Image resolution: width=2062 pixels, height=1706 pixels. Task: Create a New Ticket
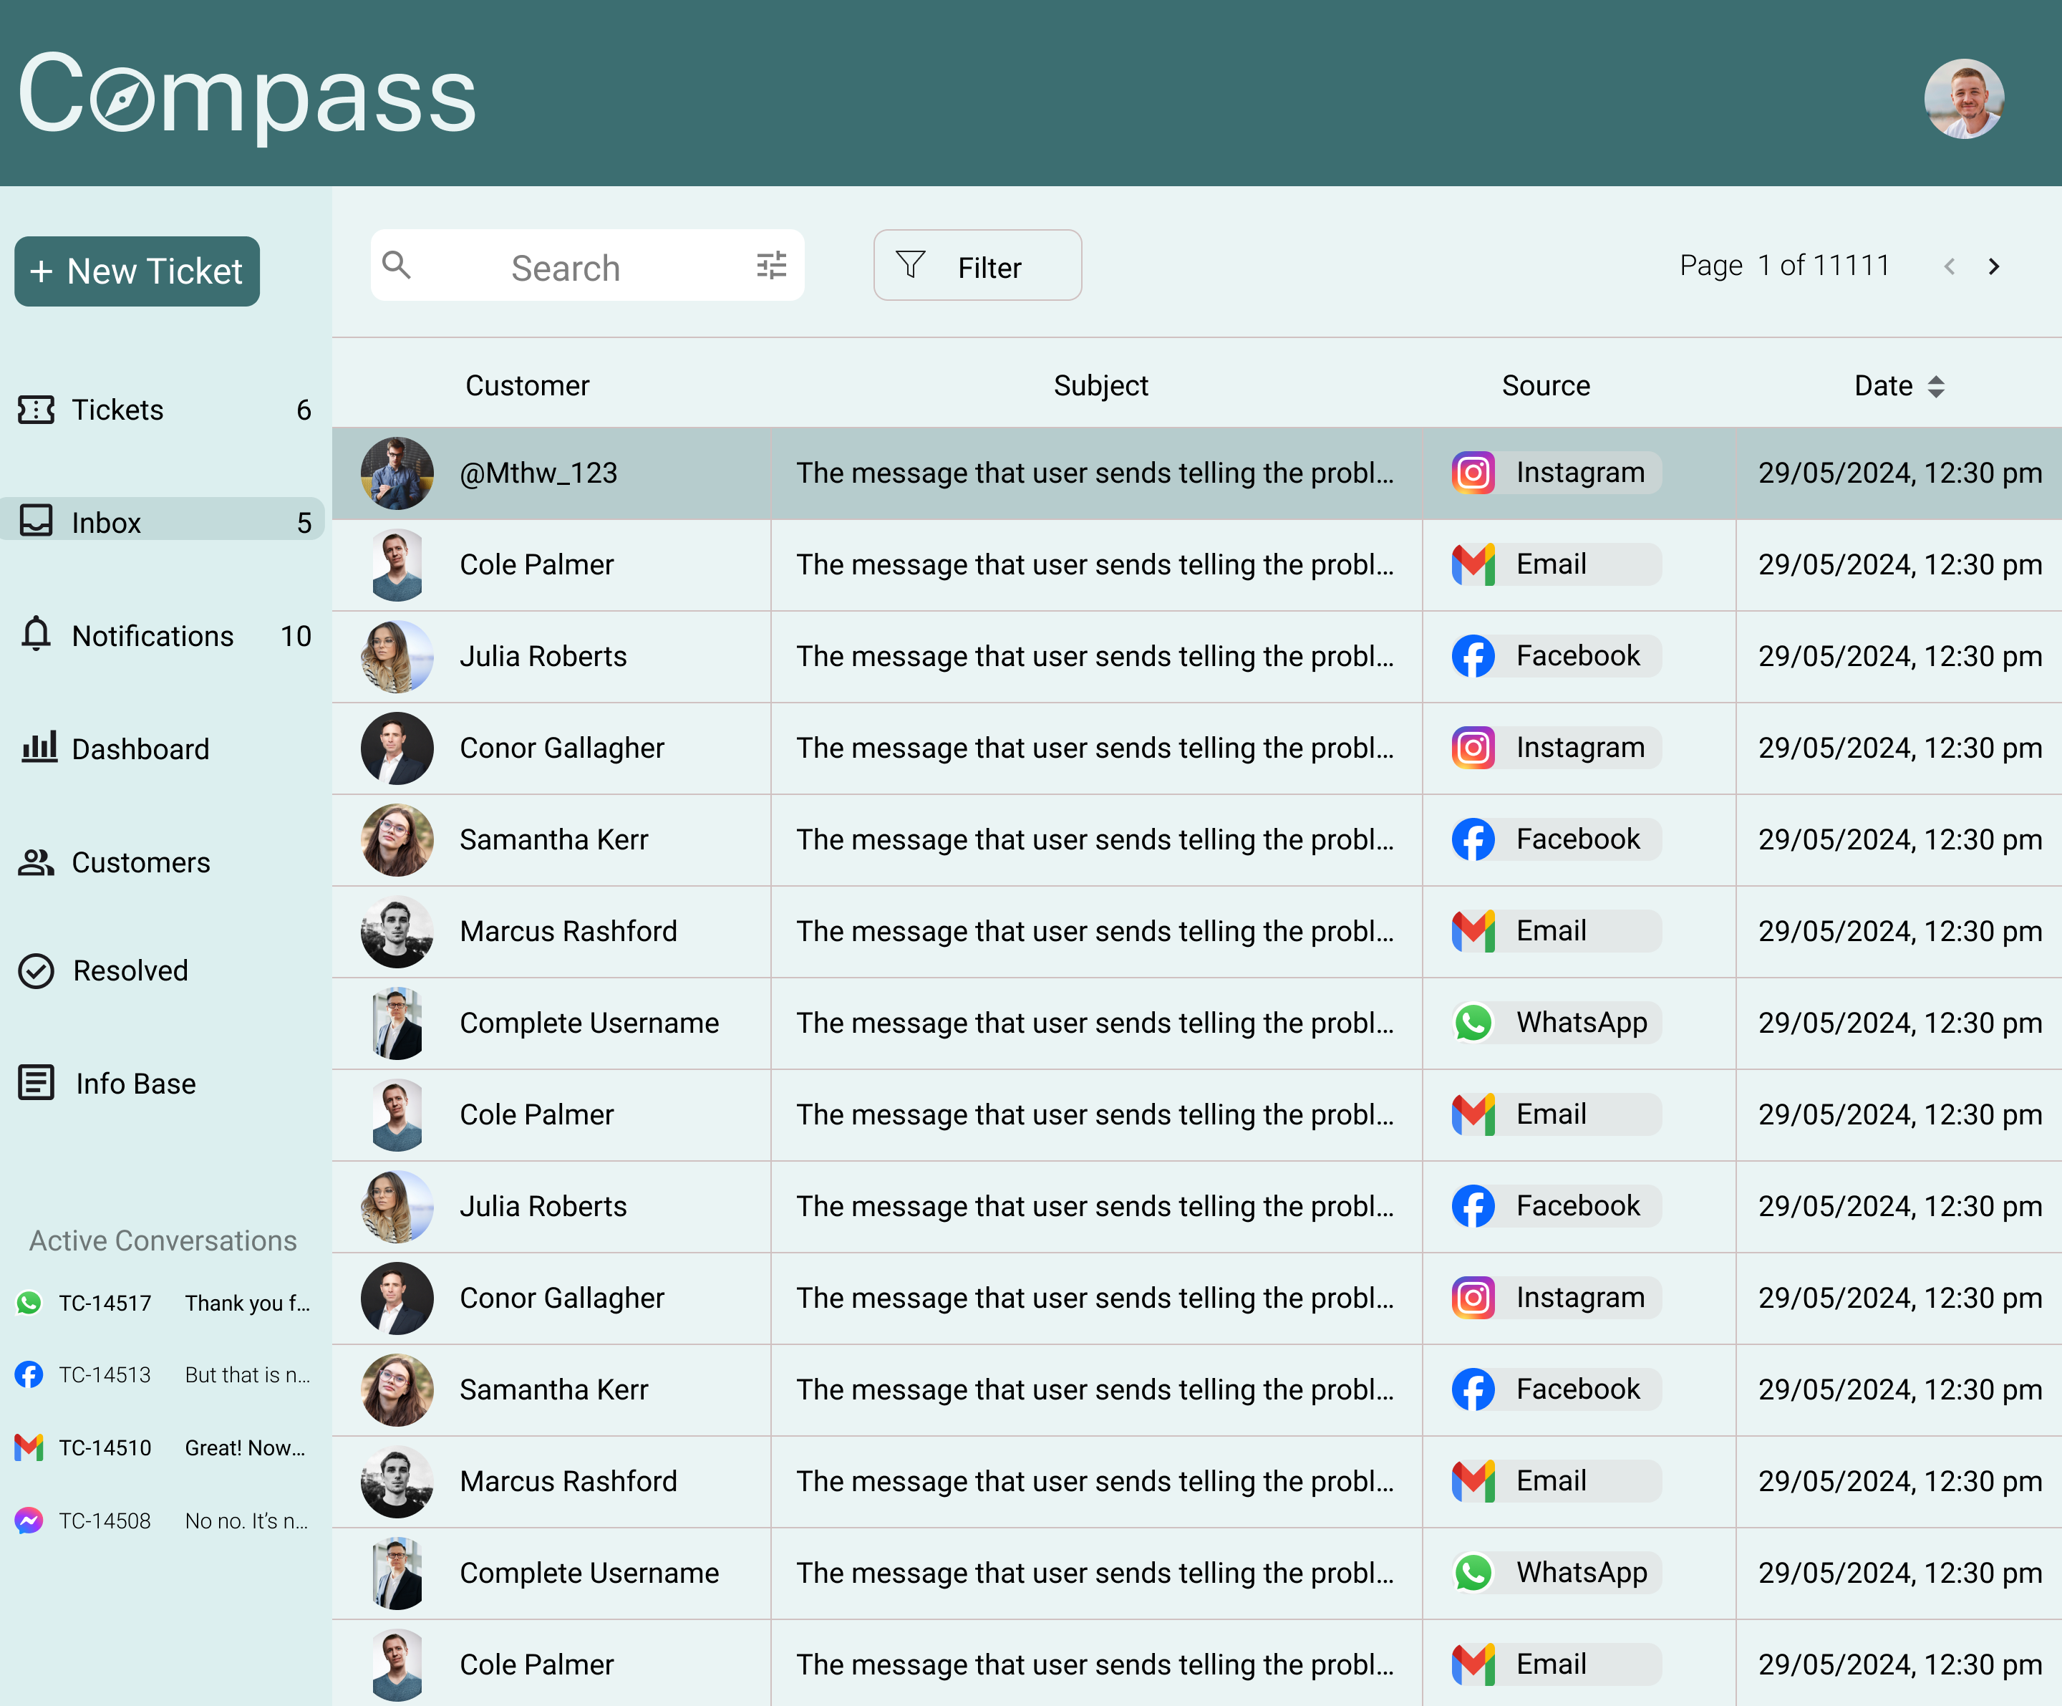tap(137, 271)
